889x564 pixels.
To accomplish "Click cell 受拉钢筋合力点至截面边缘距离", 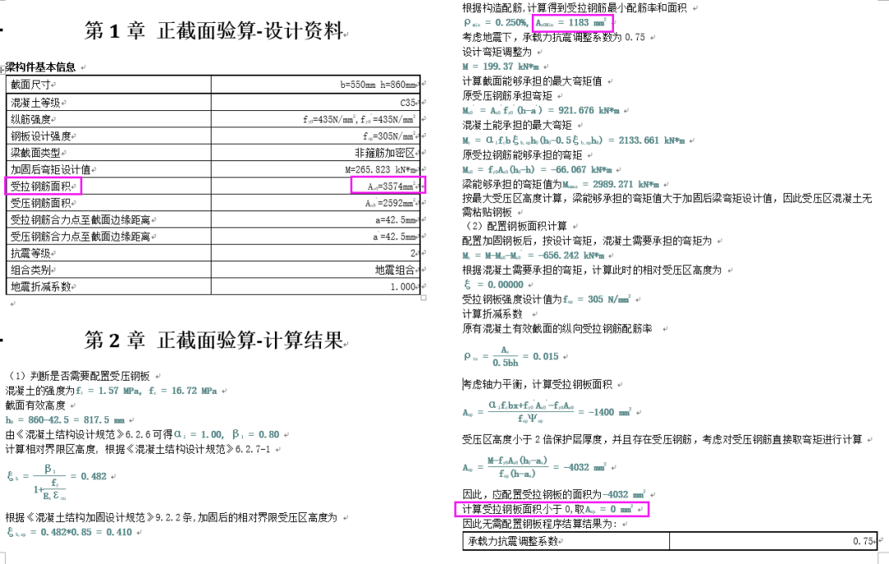I will (109, 220).
